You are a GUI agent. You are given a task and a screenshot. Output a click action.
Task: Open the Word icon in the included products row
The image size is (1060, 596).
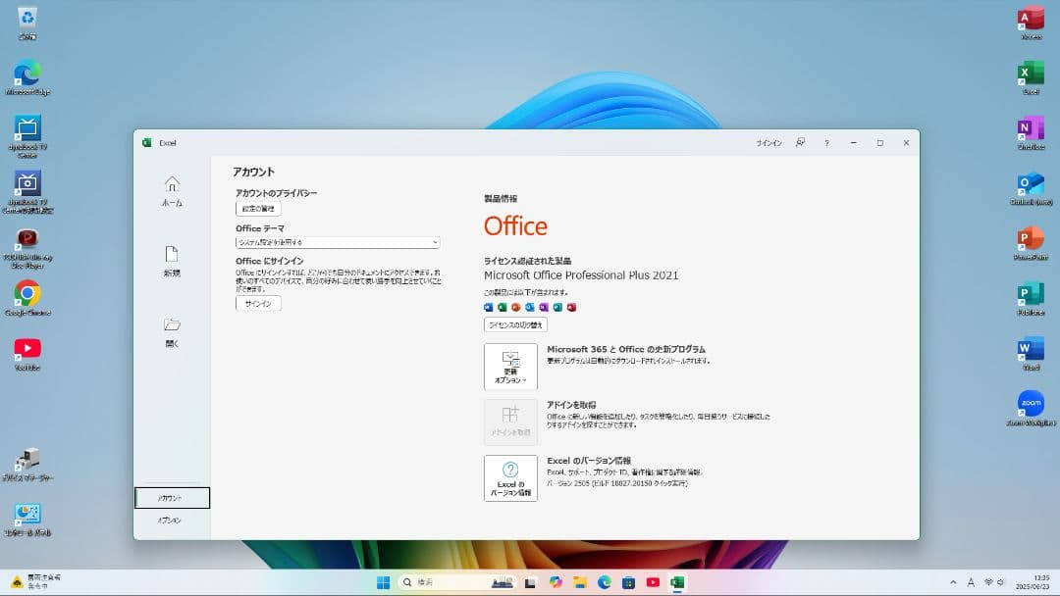pyautogui.click(x=489, y=307)
